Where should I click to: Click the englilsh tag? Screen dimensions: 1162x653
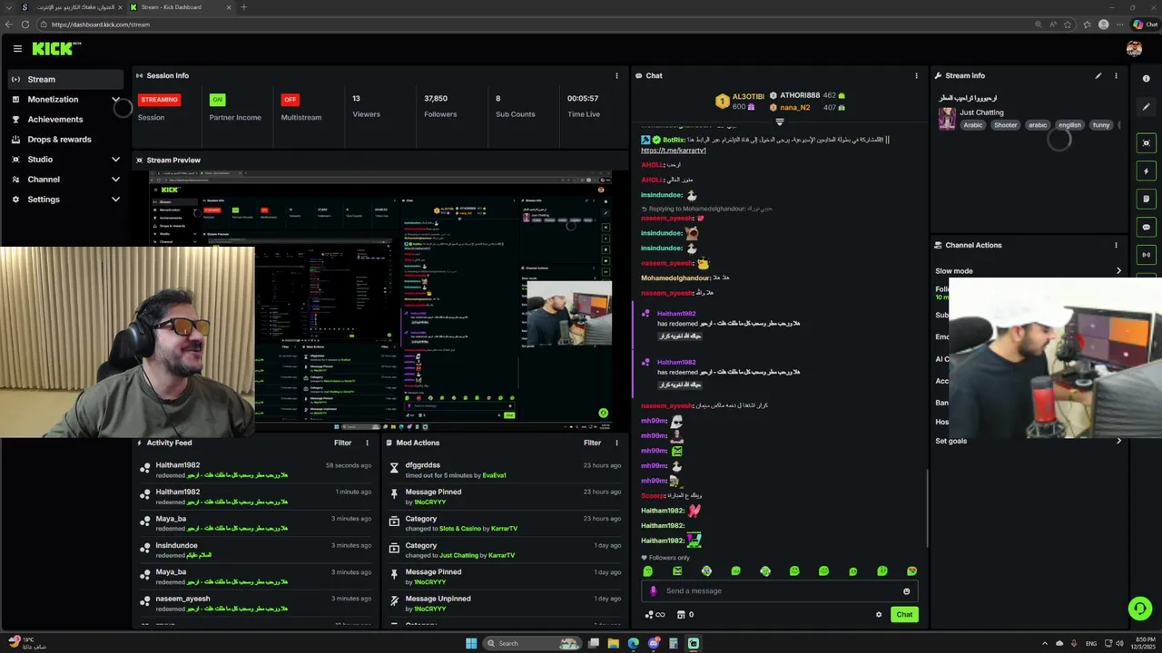pyautogui.click(x=1069, y=125)
